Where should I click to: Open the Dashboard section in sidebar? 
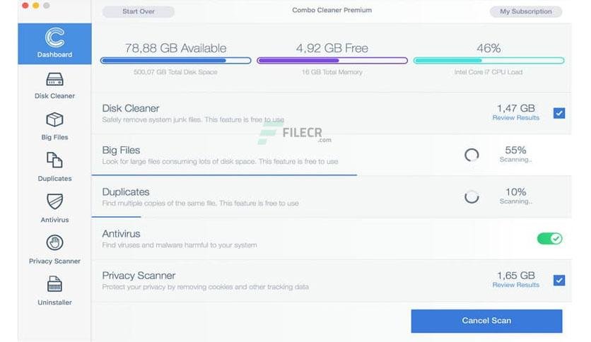click(x=54, y=44)
